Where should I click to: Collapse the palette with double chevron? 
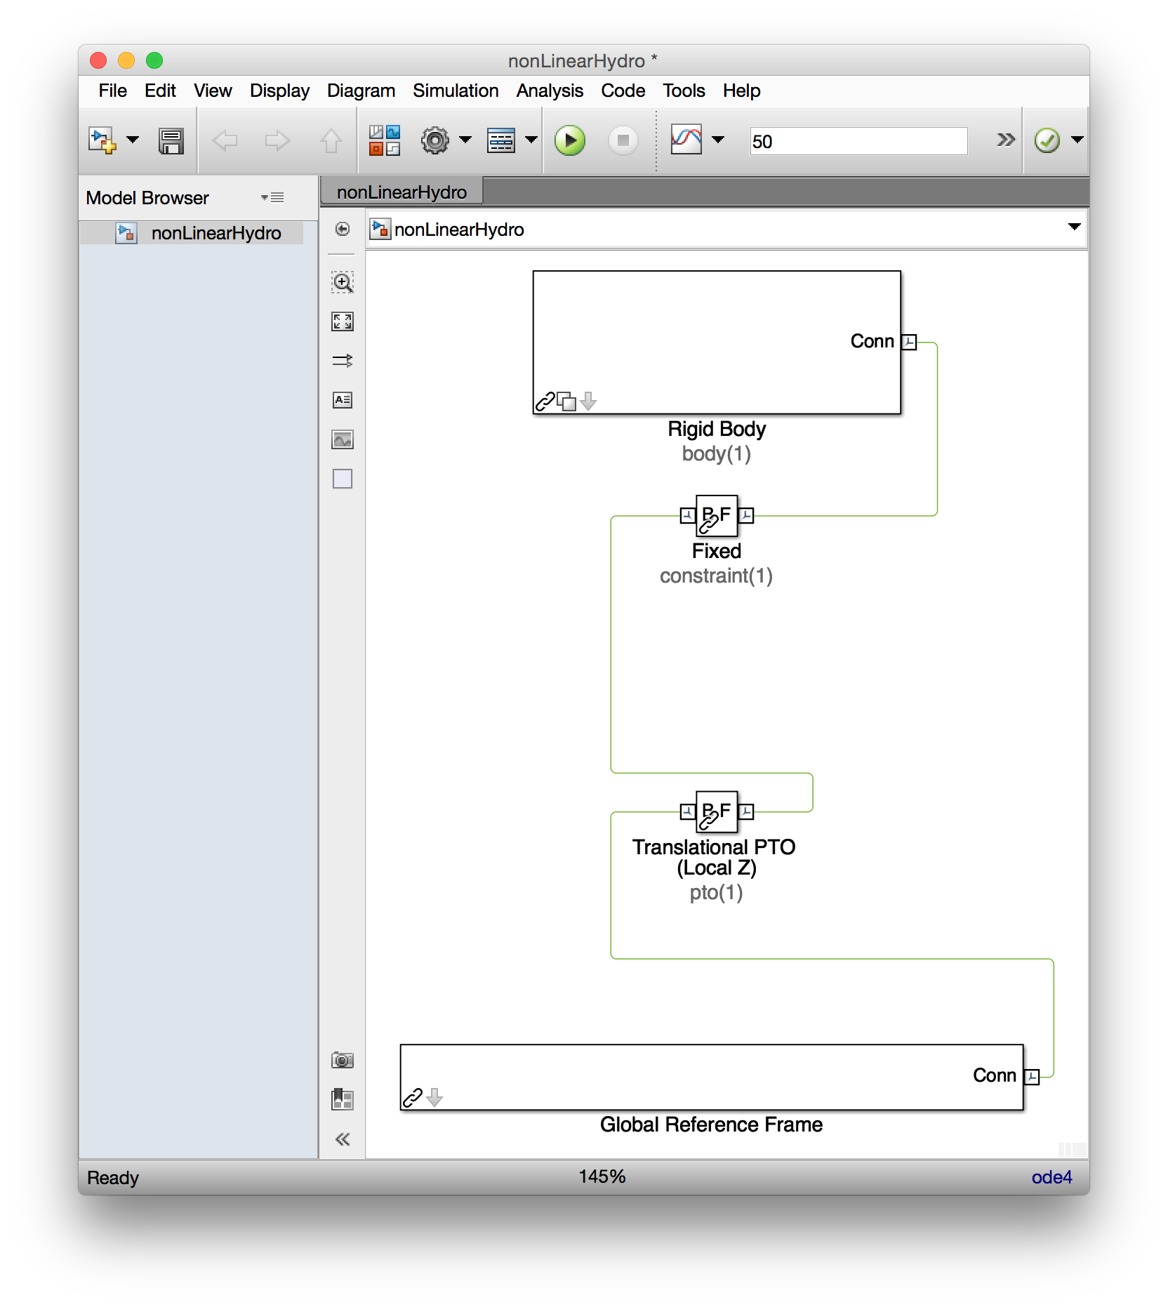point(343,1139)
